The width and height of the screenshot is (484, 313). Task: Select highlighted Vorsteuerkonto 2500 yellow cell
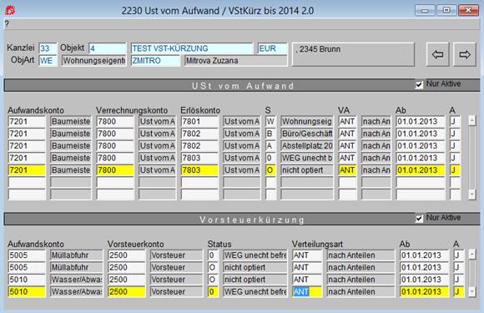[x=127, y=291]
